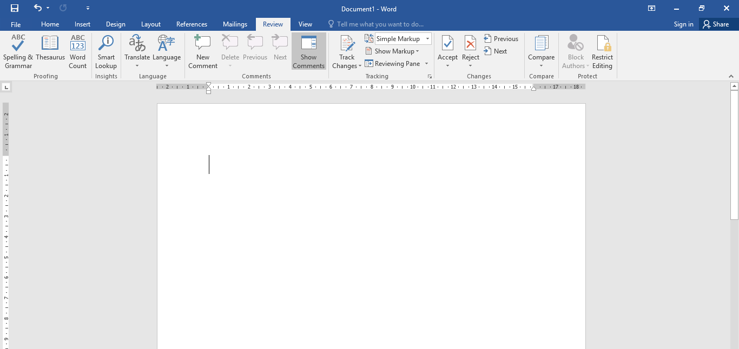739x349 pixels.
Task: Enable Track Changes
Action: click(x=346, y=51)
